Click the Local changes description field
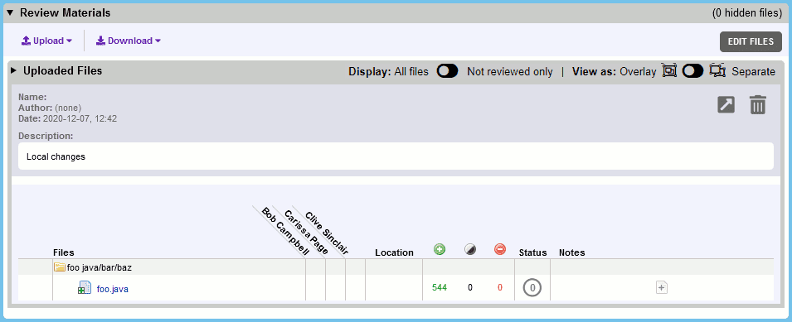Screen dimensions: 792x322 click(396, 156)
